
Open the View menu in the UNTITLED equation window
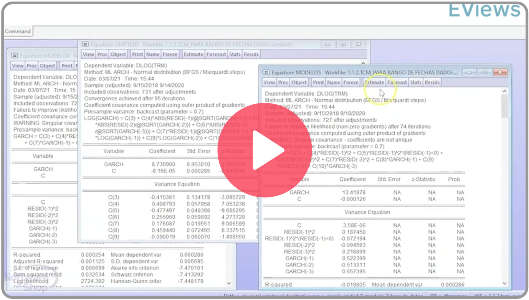(88, 54)
